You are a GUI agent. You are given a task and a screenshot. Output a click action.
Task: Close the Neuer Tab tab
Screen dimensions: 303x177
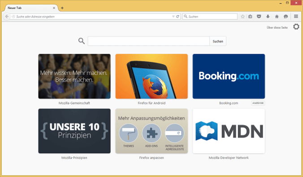click(54, 8)
